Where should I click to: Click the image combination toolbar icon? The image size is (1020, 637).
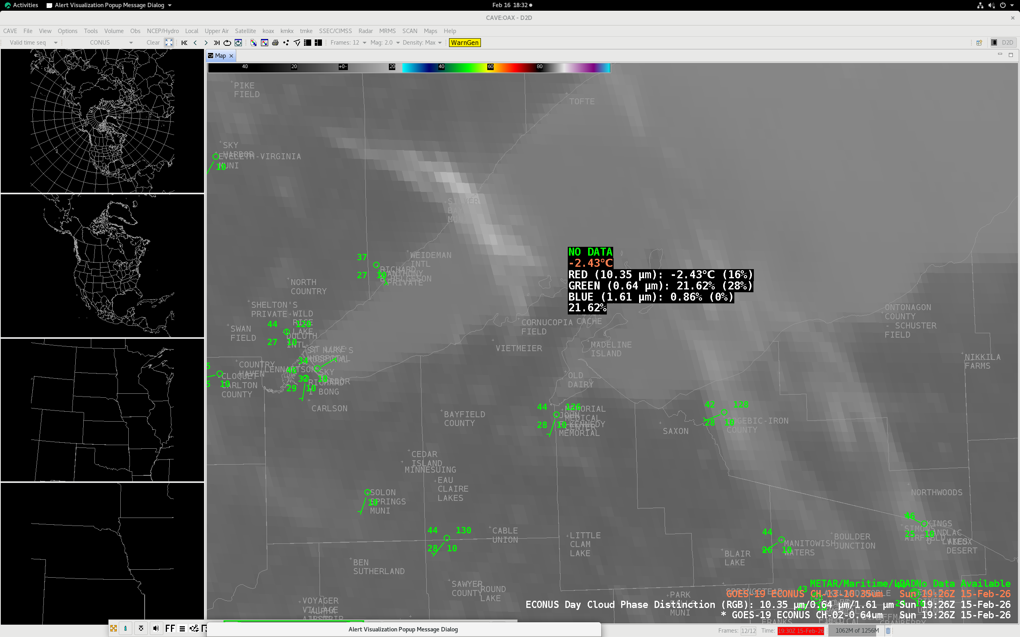253,43
